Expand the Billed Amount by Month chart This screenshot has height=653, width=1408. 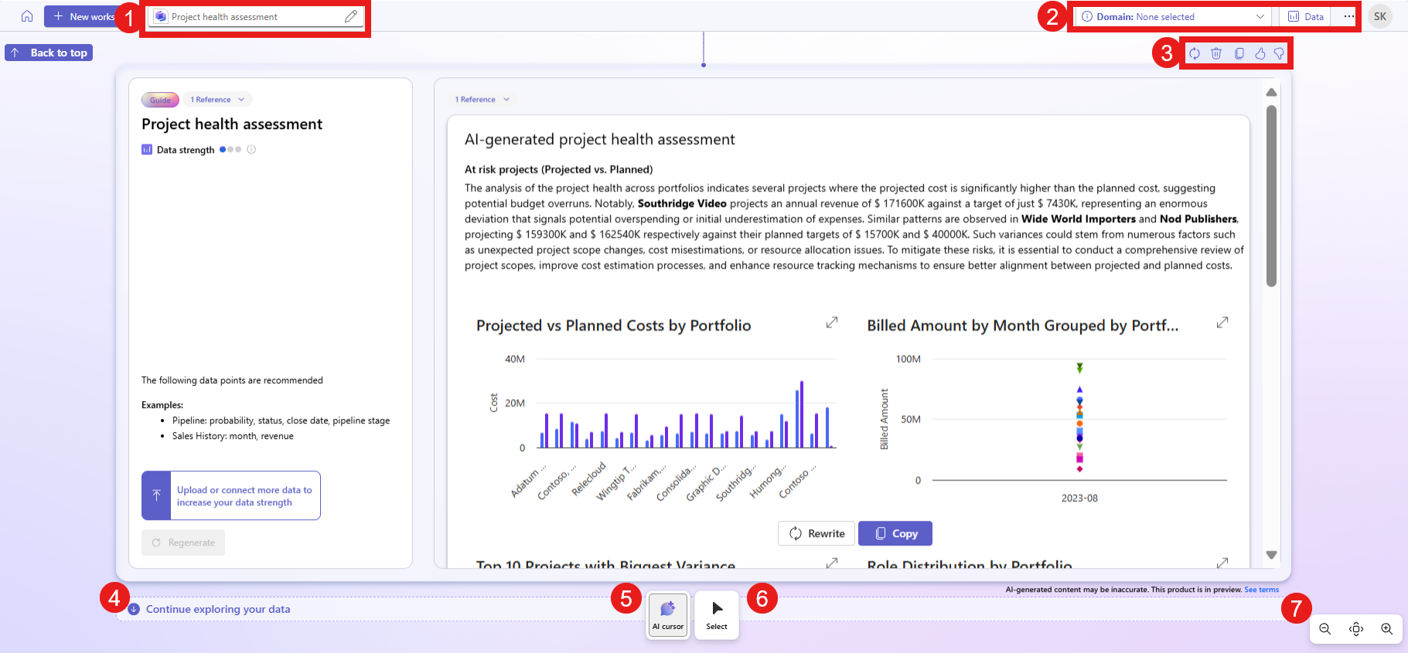point(1222,322)
